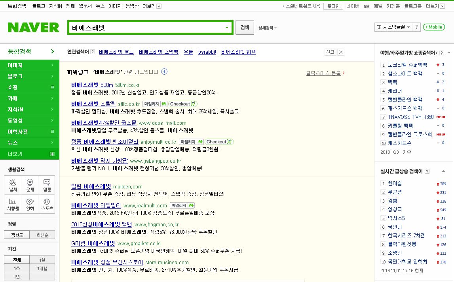Click the 마일리지 badge on 엔조이멀티
This screenshot has height=282, width=454.
(192, 142)
